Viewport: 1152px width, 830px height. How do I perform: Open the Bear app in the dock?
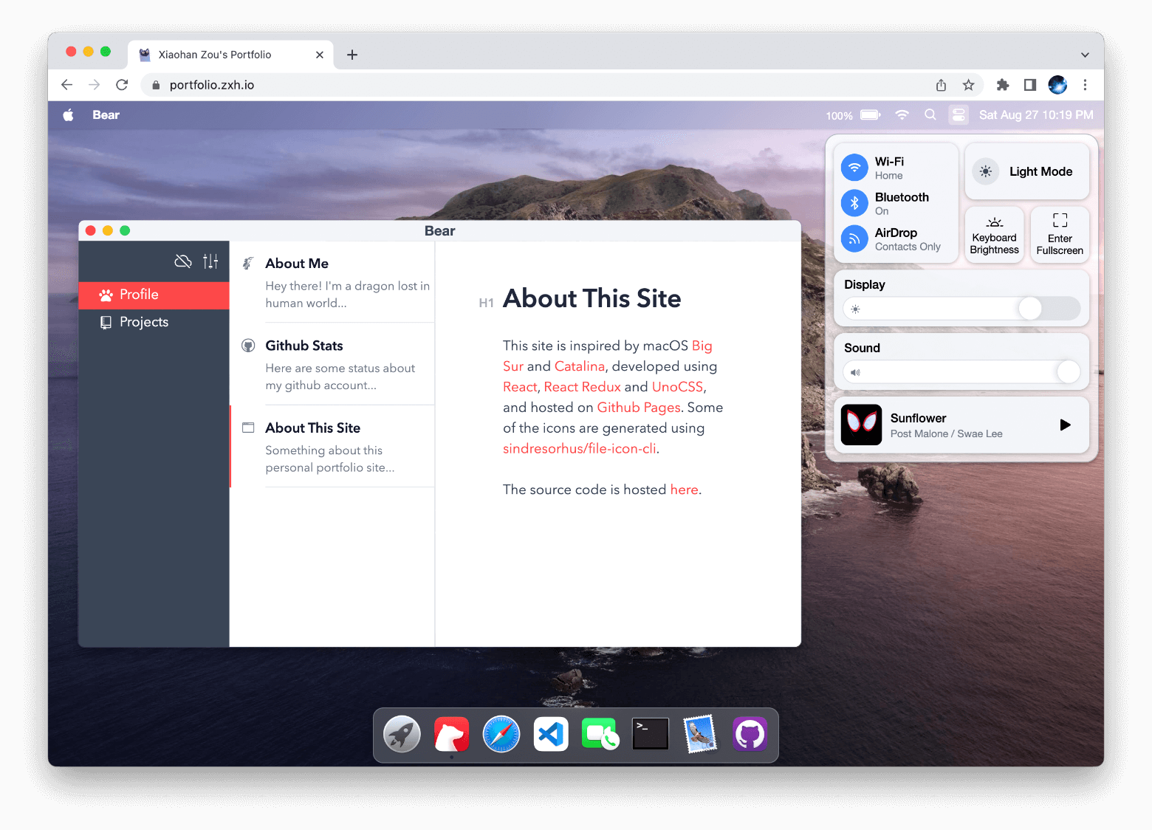[451, 735]
